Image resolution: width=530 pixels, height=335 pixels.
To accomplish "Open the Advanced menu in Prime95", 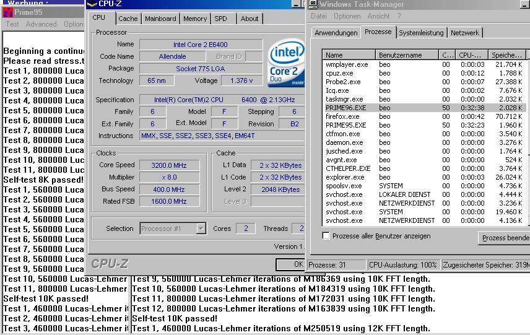I will point(41,24).
